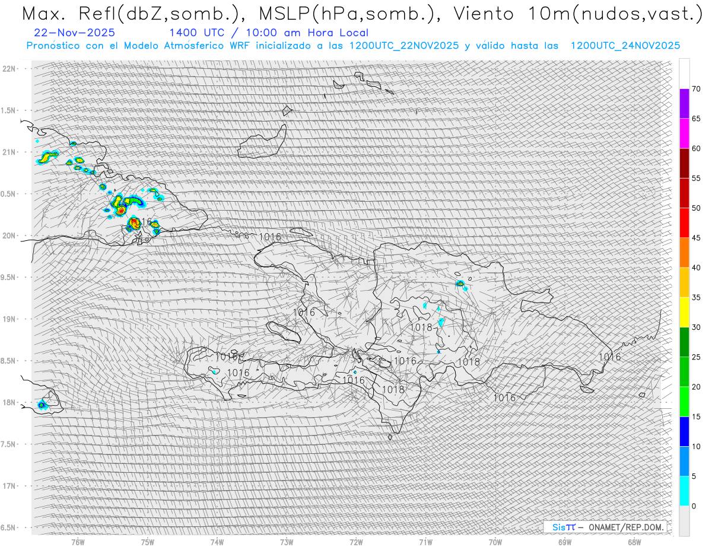Click Saona Island off southeast Dominican Republic
The width and height of the screenshot is (712, 550).
click(x=587, y=389)
